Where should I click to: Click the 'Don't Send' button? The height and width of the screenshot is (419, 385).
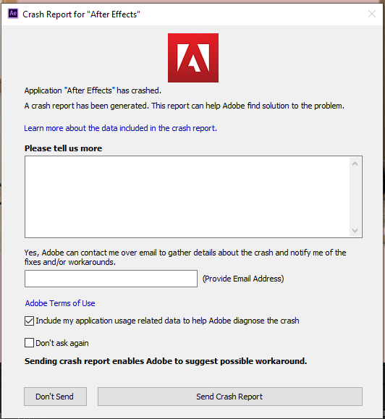tap(55, 397)
